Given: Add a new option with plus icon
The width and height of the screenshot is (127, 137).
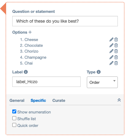Looking at the screenshot, I should (x=30, y=32).
